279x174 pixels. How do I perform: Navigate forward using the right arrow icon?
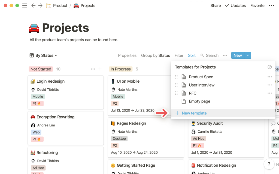[40, 5]
